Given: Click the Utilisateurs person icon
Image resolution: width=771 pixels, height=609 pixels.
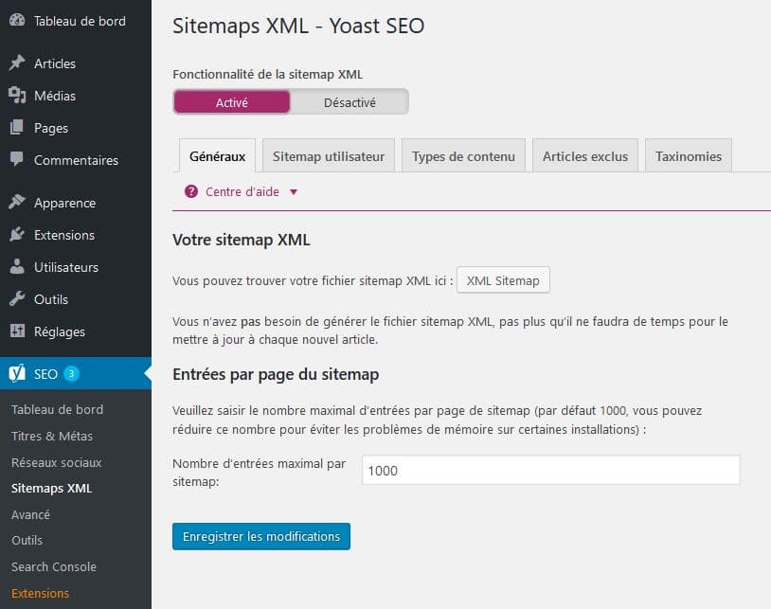Looking at the screenshot, I should pos(17,266).
